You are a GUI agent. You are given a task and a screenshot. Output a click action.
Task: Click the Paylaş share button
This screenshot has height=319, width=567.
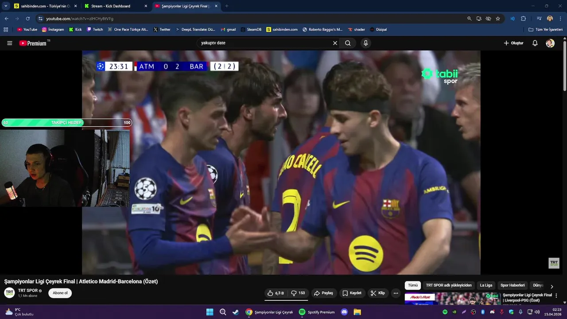pos(323,293)
